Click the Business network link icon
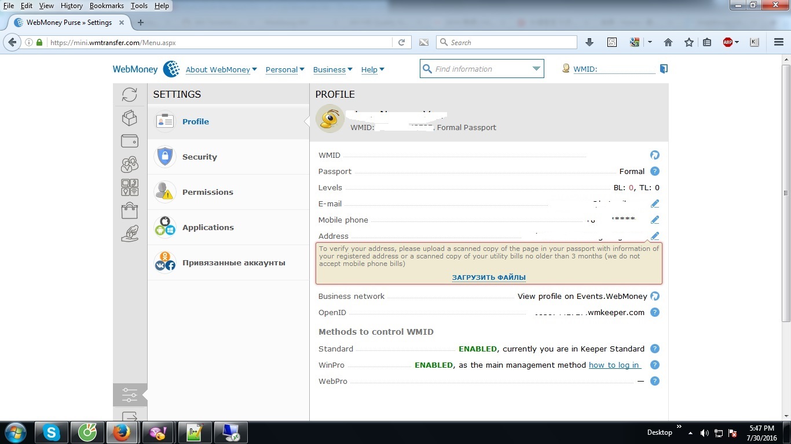791x444 pixels. click(655, 296)
